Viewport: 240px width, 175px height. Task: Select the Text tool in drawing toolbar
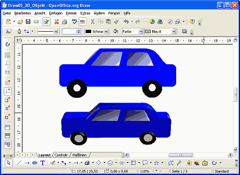point(43,163)
